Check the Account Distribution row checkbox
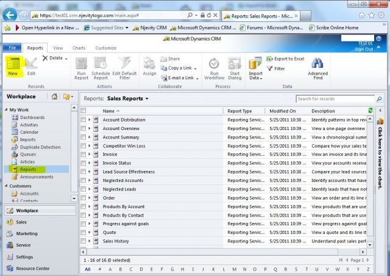Image resolution: width=390 pixels, height=276 pixels. (x=83, y=120)
